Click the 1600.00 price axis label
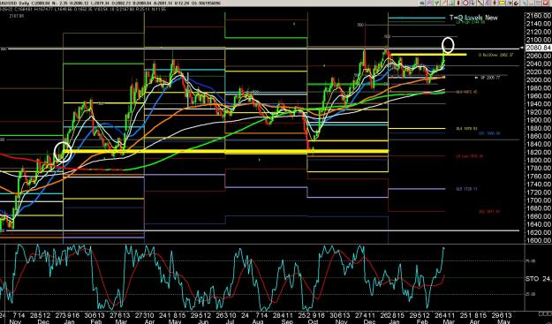This screenshot has height=324, width=552. tap(538, 241)
